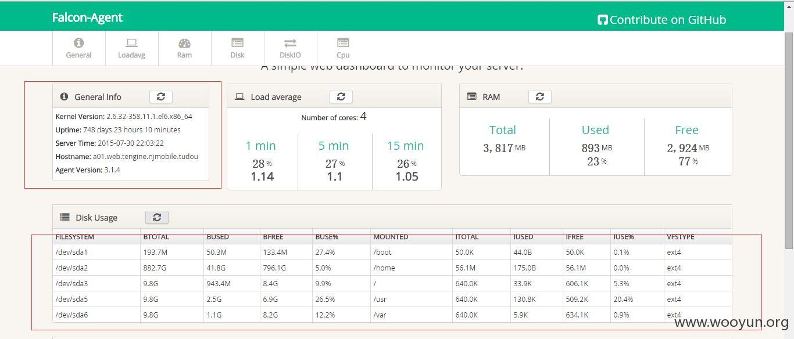Open the DiskIO nav tab
Screen dimensions: 794x339
coord(290,48)
